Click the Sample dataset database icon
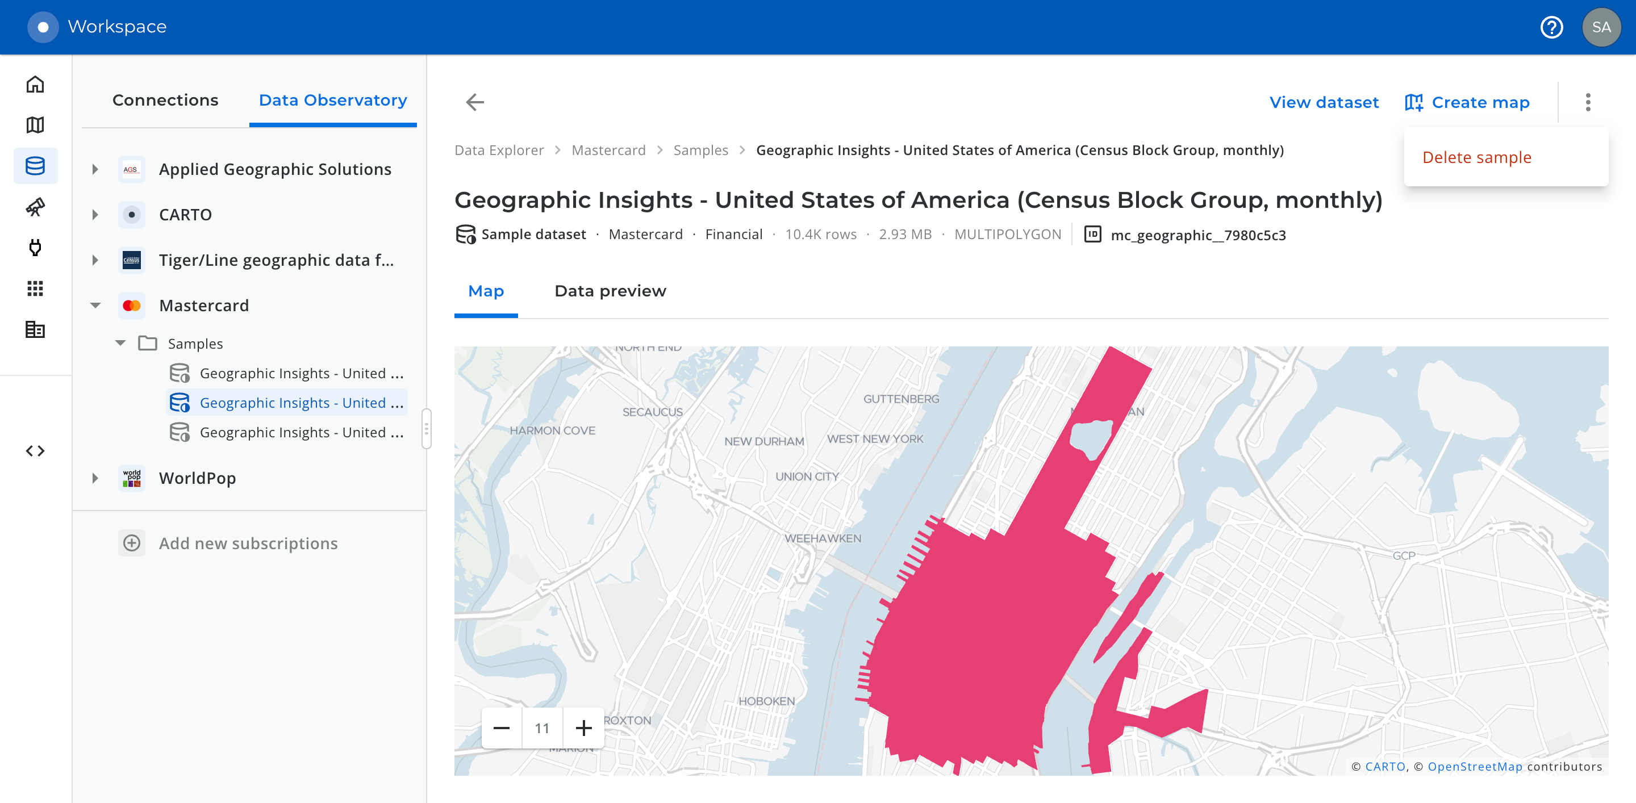 pyautogui.click(x=466, y=234)
